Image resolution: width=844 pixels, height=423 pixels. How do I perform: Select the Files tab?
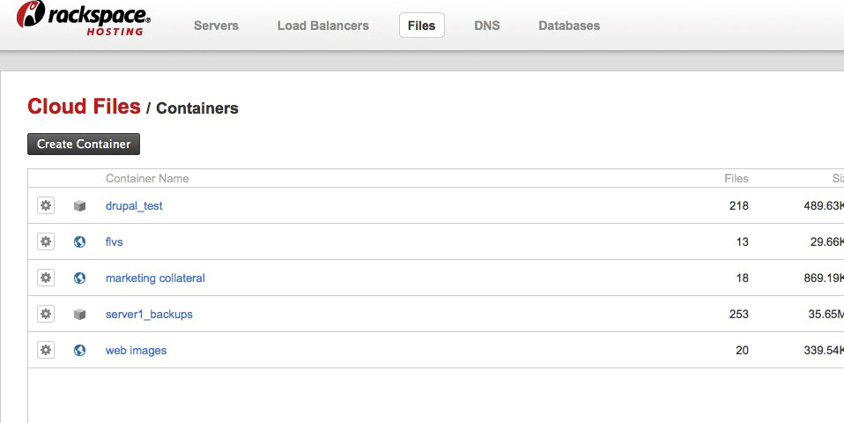(x=421, y=26)
